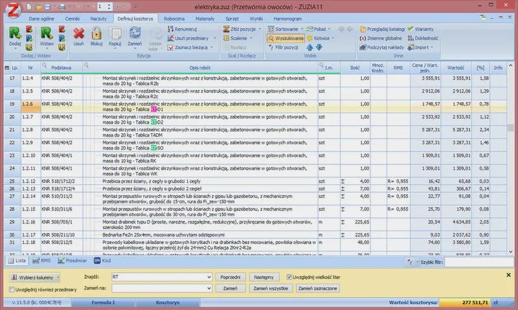Click the save diskette icon in quick access toolbar

(47, 6)
